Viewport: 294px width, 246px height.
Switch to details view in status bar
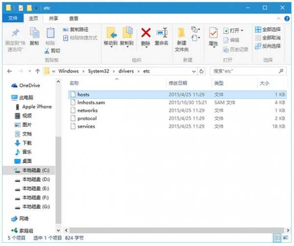point(278,238)
